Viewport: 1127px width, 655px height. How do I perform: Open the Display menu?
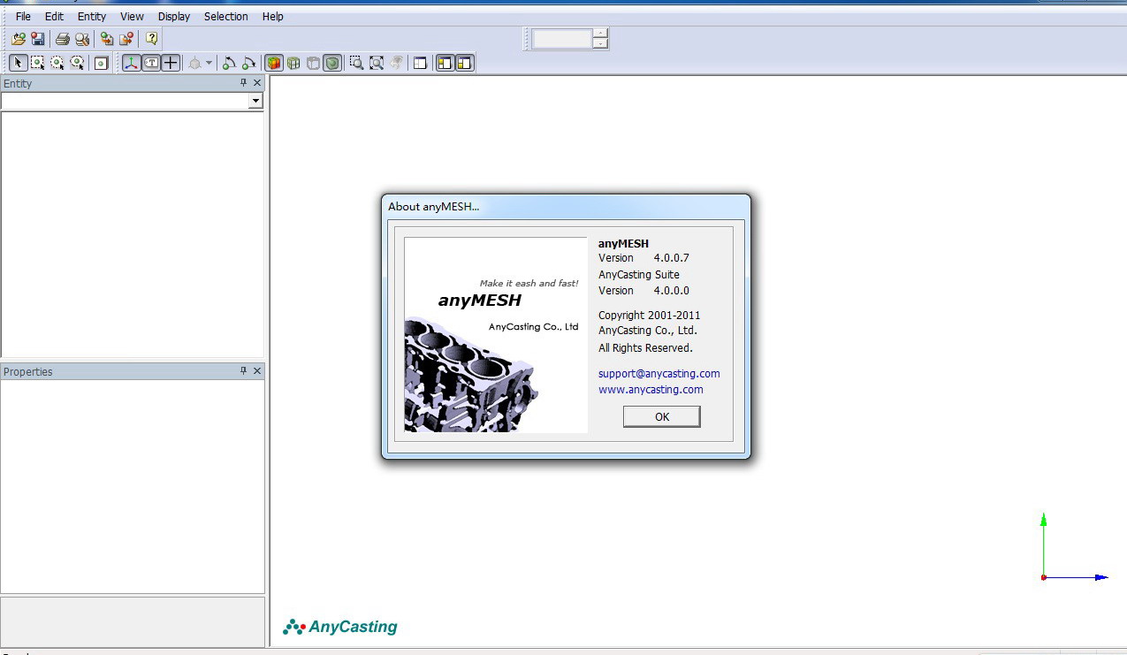(x=174, y=16)
